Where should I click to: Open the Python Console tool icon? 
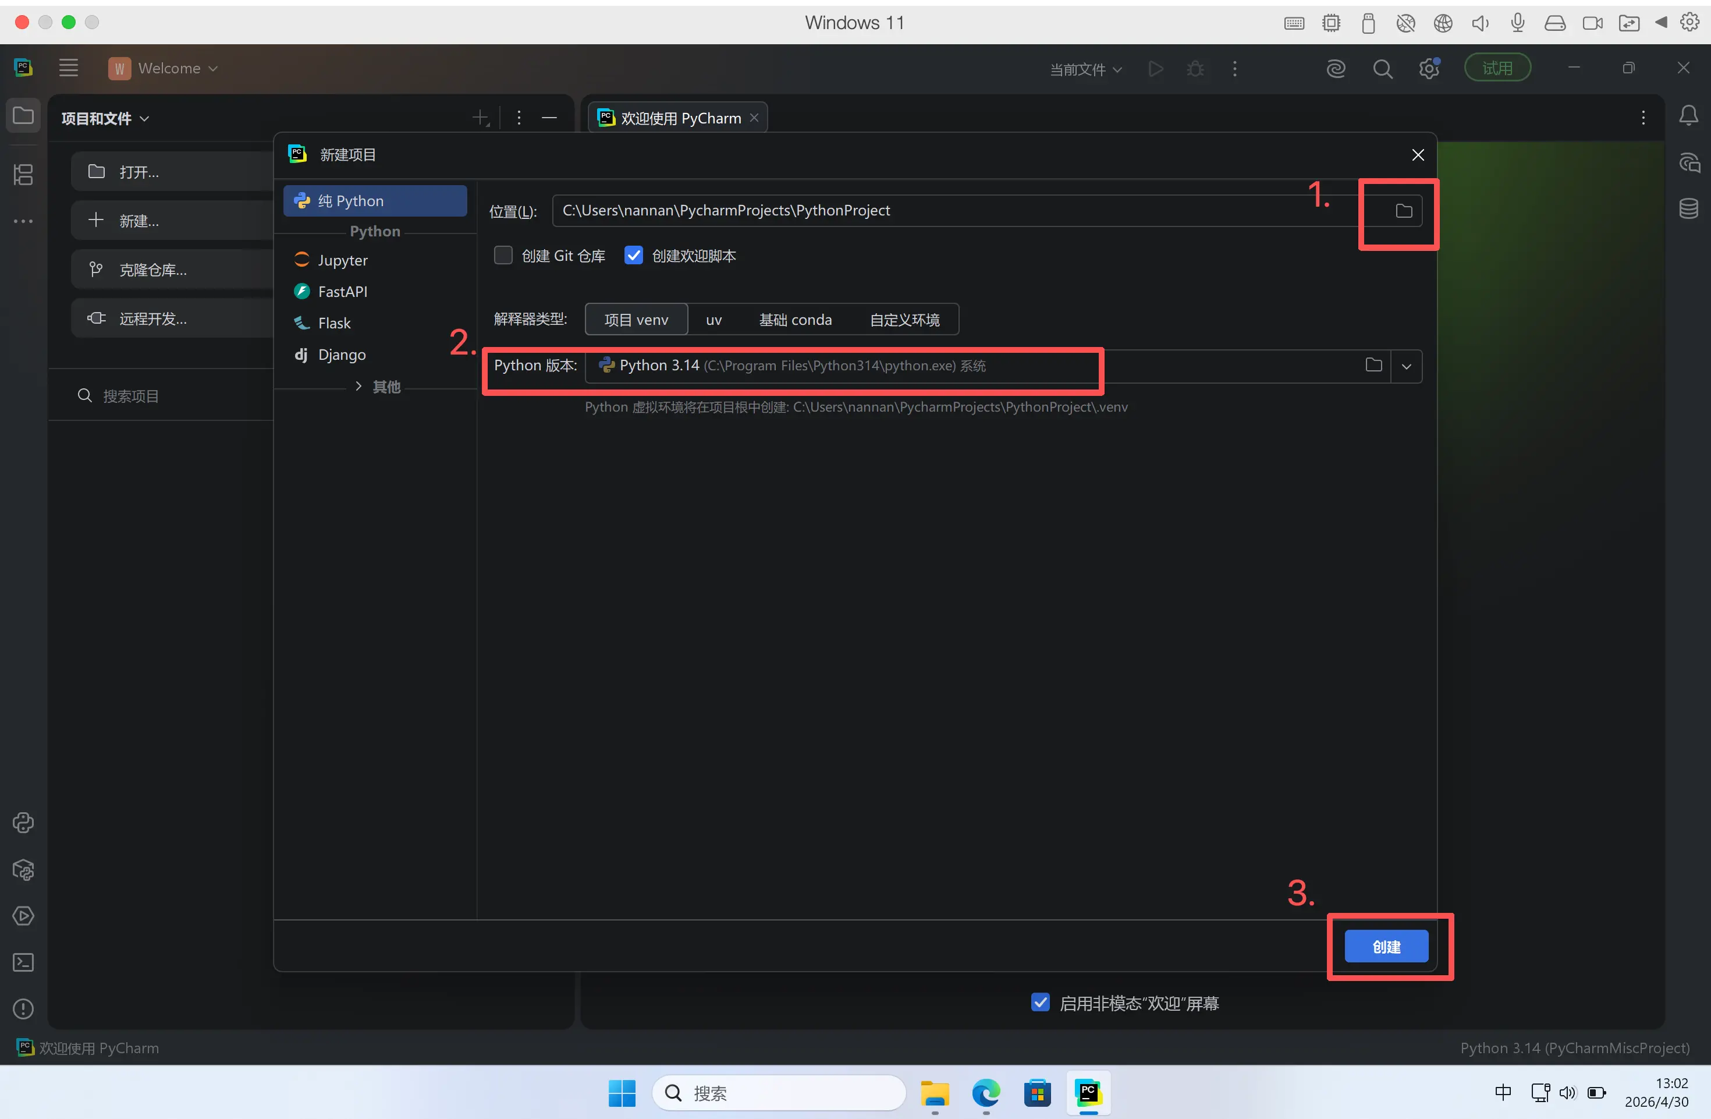[x=23, y=823]
